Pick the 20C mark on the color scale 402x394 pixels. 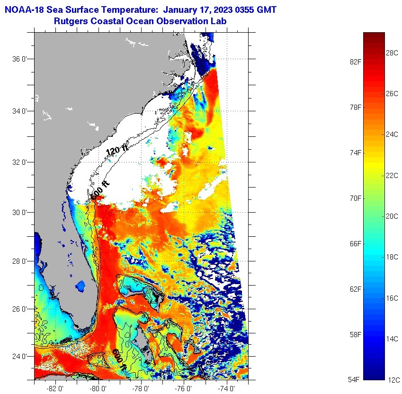coord(392,216)
